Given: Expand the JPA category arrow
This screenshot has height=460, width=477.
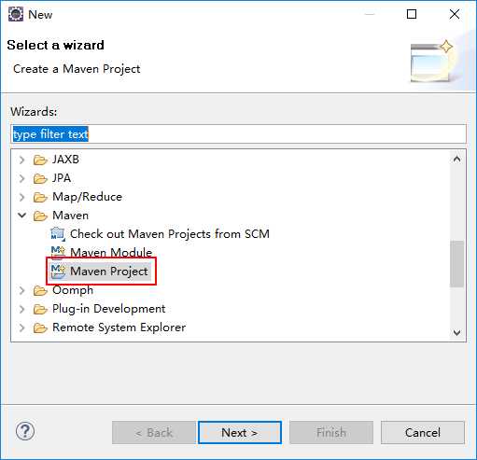Looking at the screenshot, I should pos(21,178).
